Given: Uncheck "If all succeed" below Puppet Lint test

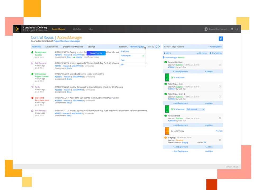Looking at the screenshot, I should 172,77.
